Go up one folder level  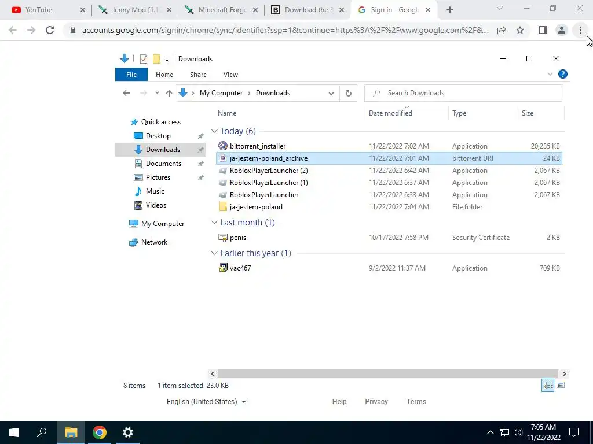[169, 93]
